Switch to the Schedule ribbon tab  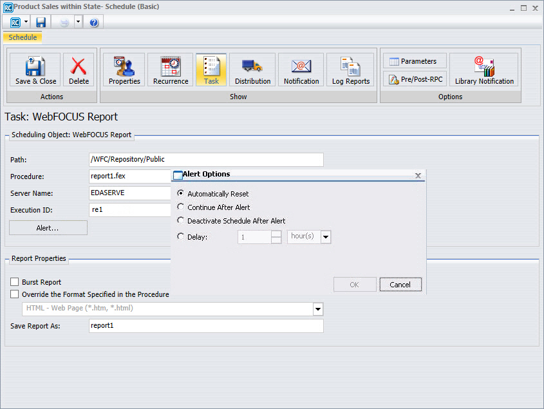[x=23, y=37]
